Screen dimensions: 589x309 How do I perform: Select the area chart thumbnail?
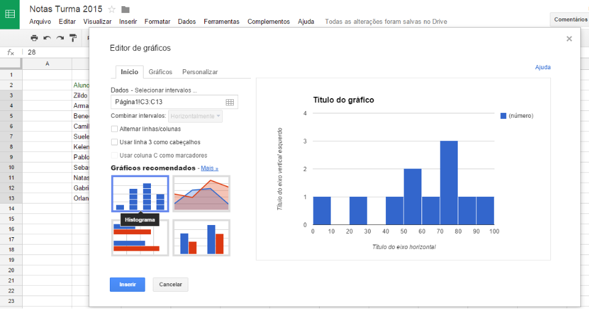(201, 194)
